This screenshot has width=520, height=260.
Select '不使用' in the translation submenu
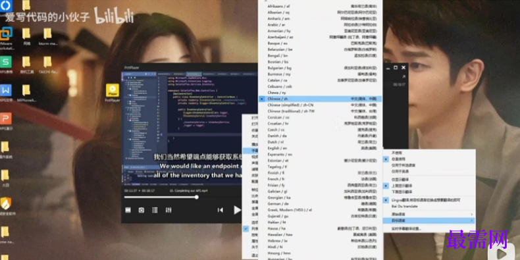(x=429, y=153)
